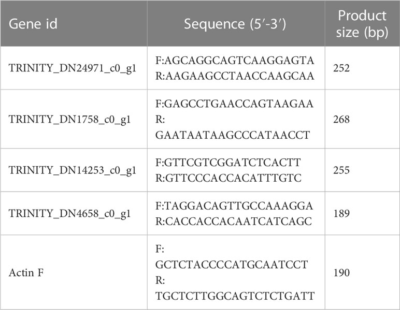Select the Actin F gene cell

[26, 273]
